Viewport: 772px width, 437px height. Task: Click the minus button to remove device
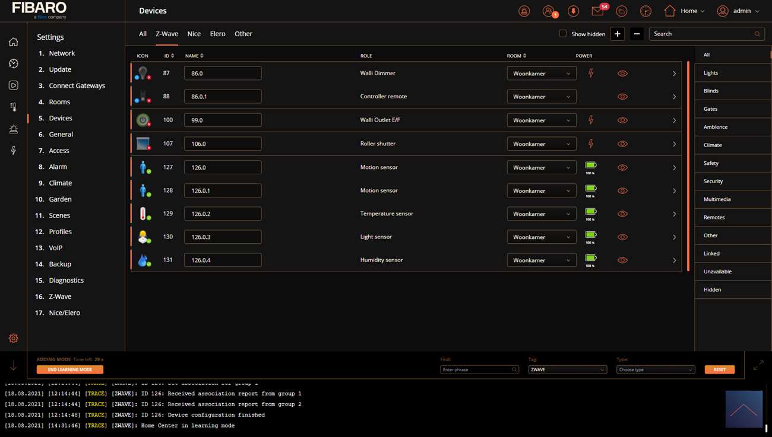coord(637,34)
